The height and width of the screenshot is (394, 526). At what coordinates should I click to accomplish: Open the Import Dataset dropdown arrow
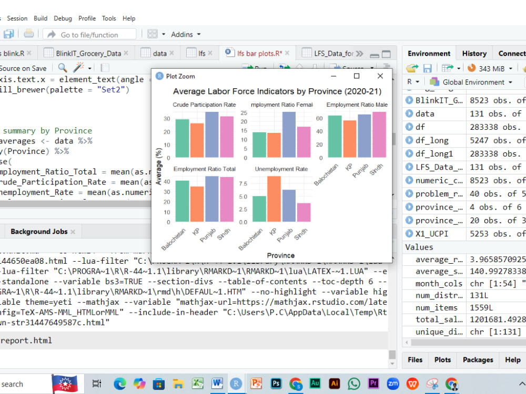coord(458,69)
